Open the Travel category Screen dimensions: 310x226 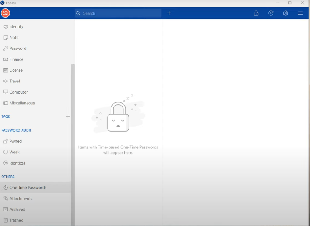coord(15,81)
